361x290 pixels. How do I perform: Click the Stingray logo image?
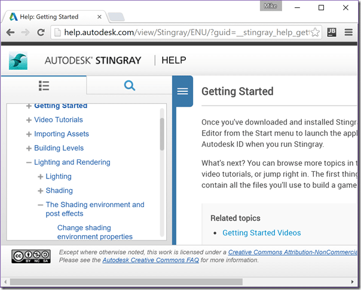click(x=18, y=61)
